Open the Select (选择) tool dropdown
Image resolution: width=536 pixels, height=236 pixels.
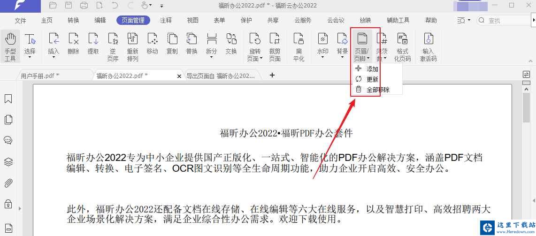point(30,57)
